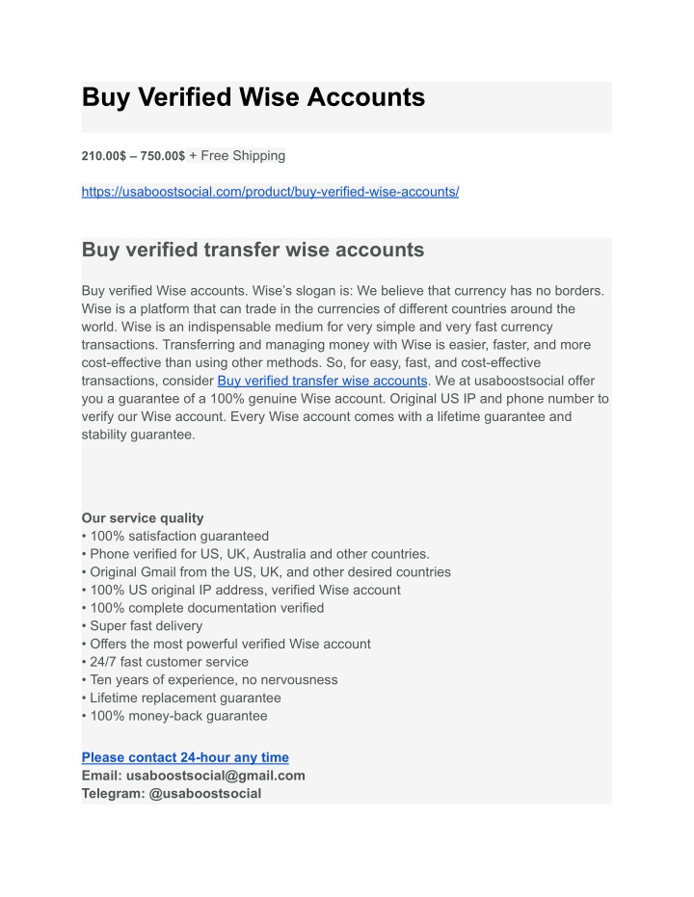Image resolution: width=694 pixels, height=897 pixels.
Task: Select the '100% money-back guarantee' bullet
Action: pyautogui.click(x=174, y=716)
